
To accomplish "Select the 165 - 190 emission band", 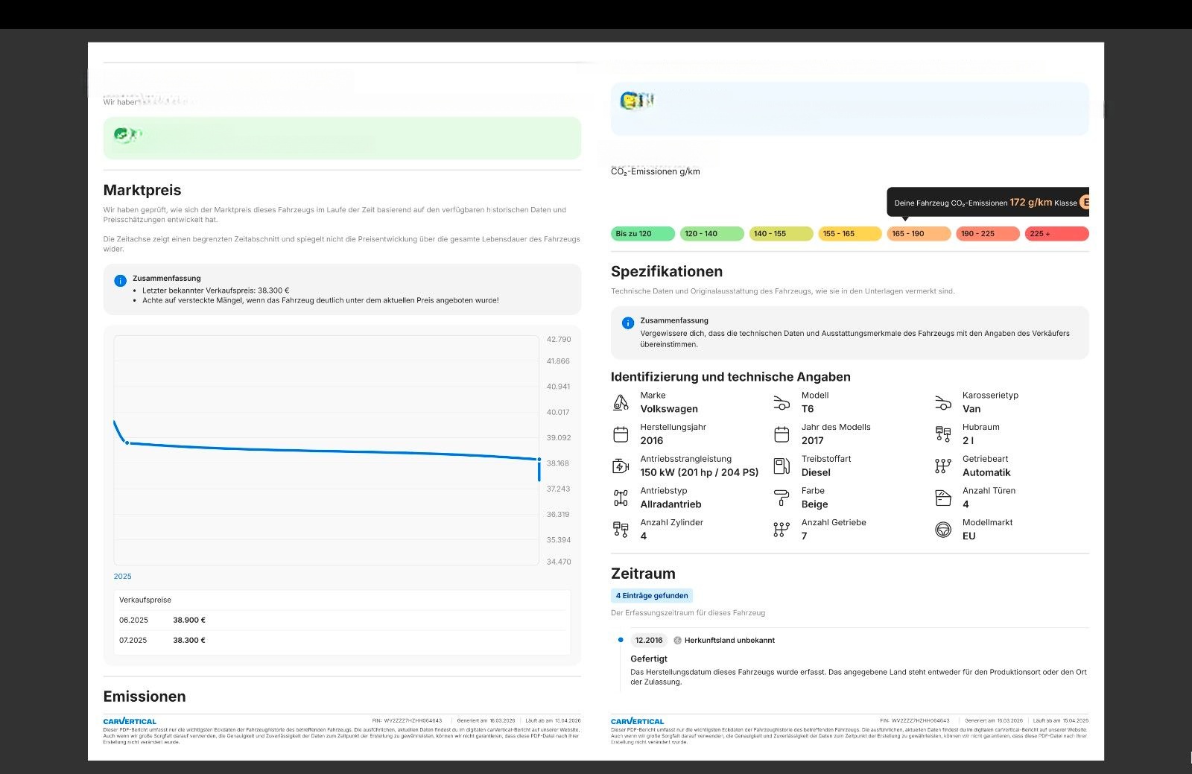I will coord(919,234).
